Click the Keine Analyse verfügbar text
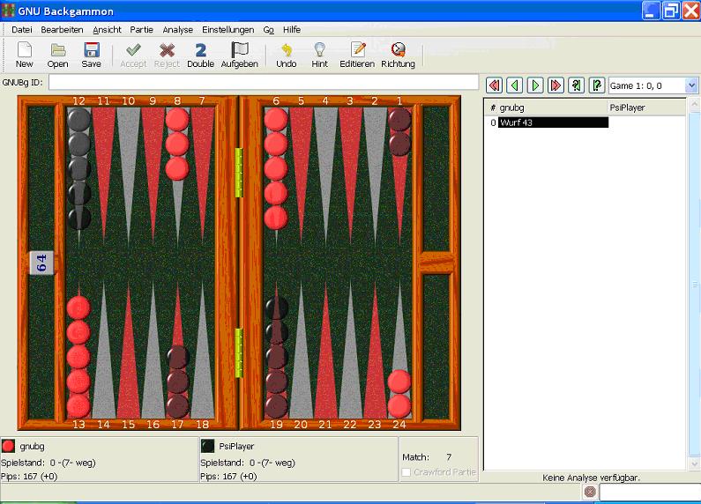 pos(591,478)
